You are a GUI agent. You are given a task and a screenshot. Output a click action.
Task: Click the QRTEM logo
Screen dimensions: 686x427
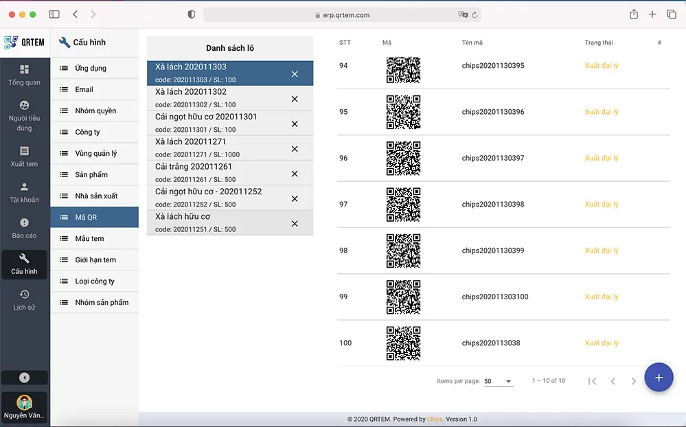tap(25, 43)
